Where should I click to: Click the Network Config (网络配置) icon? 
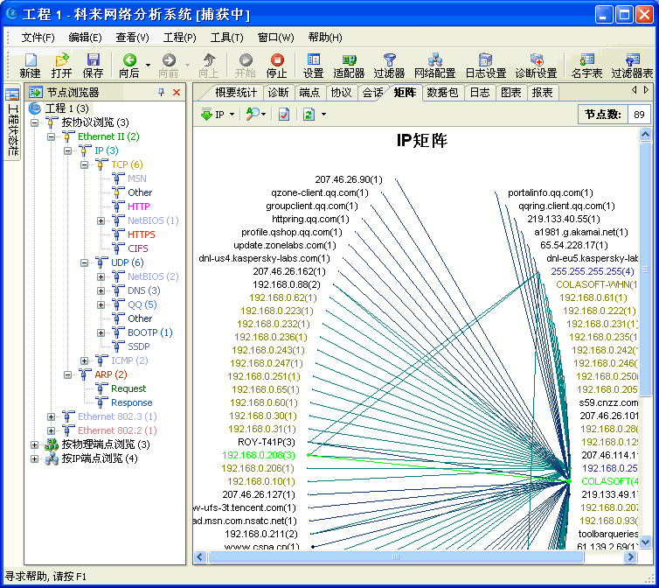point(434,66)
